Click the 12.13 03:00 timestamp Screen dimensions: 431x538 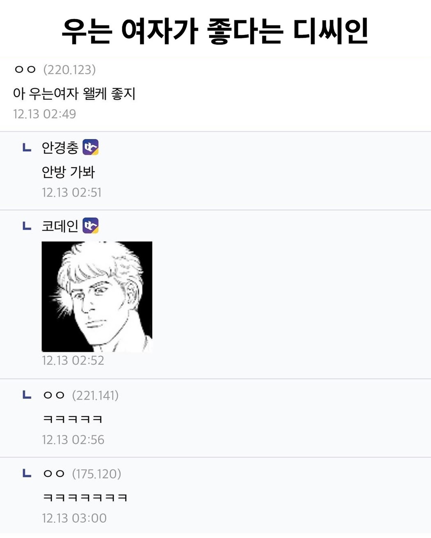(x=74, y=518)
